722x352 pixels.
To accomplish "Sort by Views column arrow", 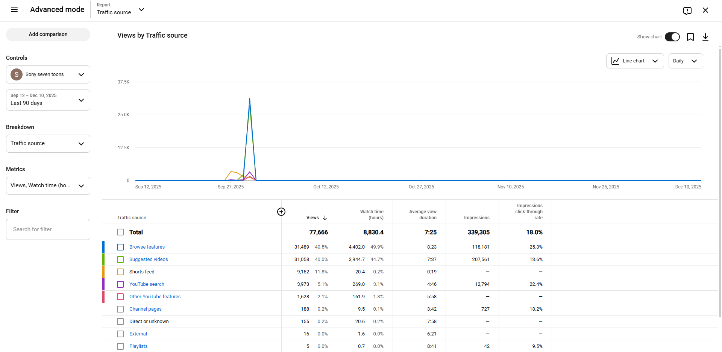I will pos(325,218).
